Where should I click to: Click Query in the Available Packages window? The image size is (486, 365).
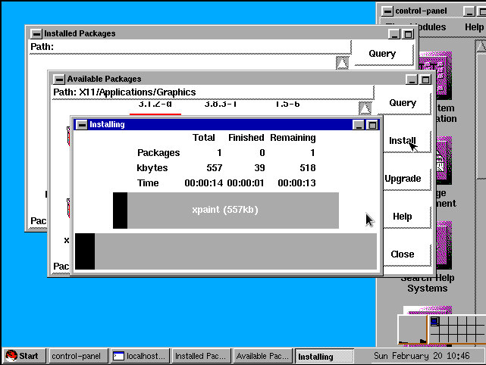coord(403,103)
